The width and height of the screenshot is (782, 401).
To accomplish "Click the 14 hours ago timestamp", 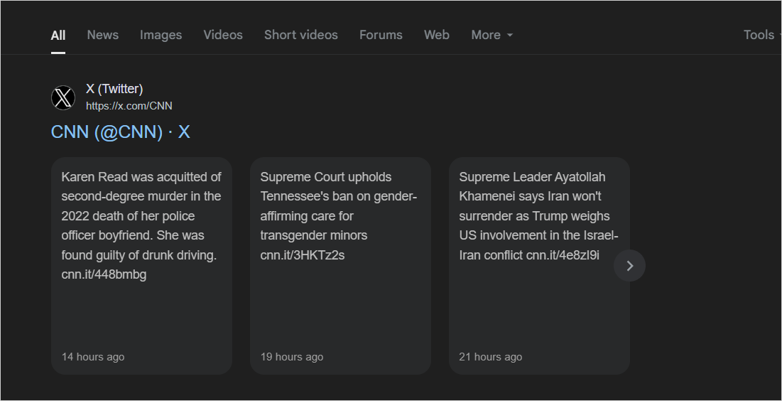I will click(93, 357).
